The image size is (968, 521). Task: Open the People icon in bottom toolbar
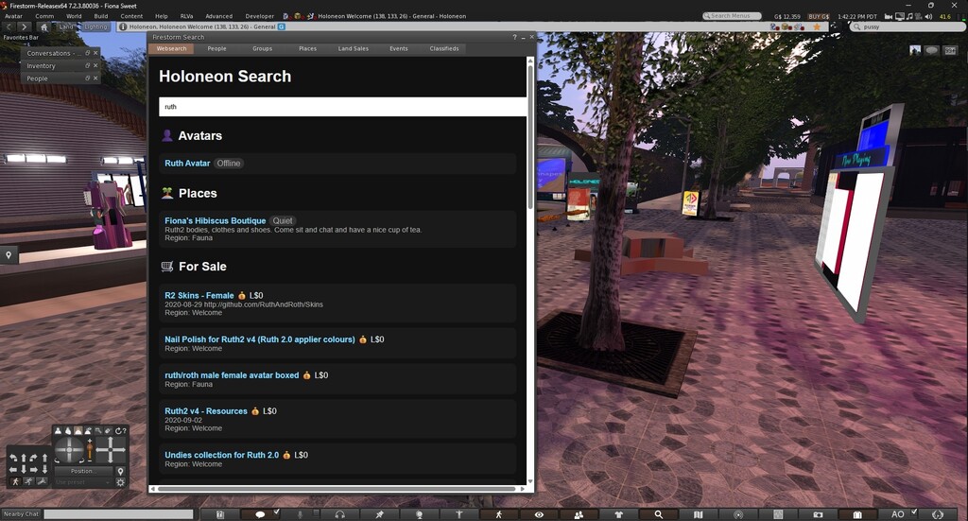point(579,514)
